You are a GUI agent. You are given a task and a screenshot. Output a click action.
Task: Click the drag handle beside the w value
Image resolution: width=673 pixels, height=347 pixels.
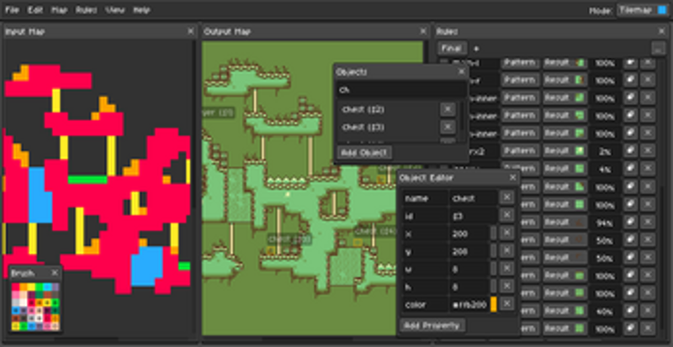pos(494,269)
